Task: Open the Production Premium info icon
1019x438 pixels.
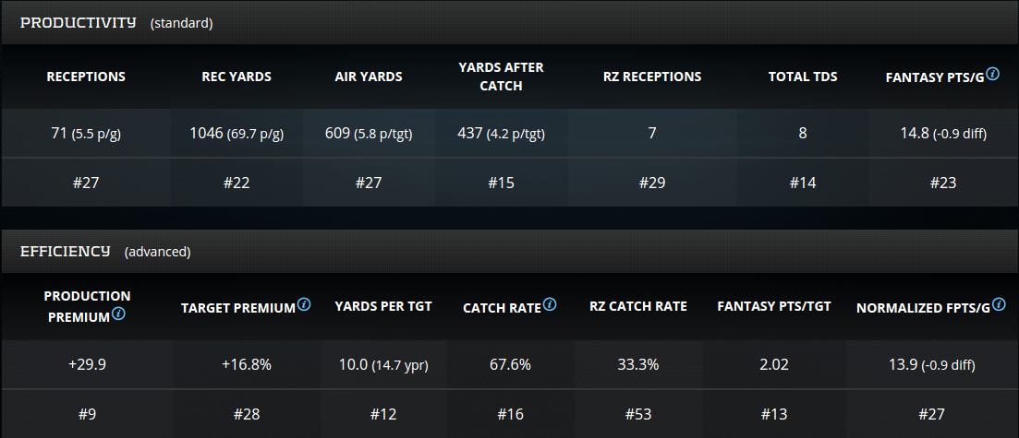Action: 119,315
